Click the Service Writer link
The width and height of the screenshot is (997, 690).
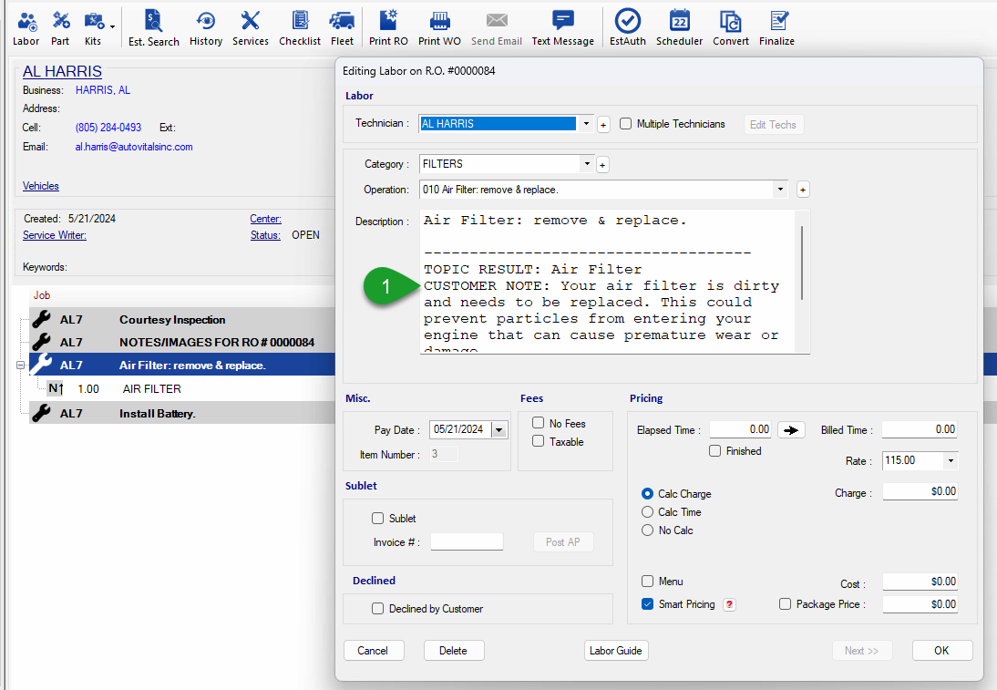pyautogui.click(x=55, y=235)
